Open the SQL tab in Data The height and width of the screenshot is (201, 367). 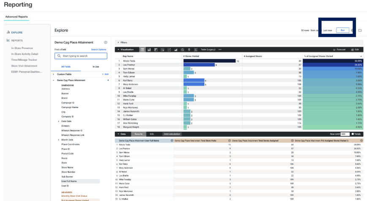(152, 134)
